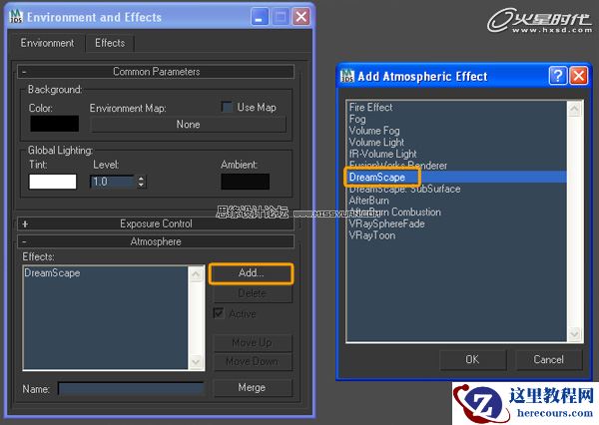The height and width of the screenshot is (425, 599).
Task: Collapse the Common Parameters rollout
Action: click(156, 72)
